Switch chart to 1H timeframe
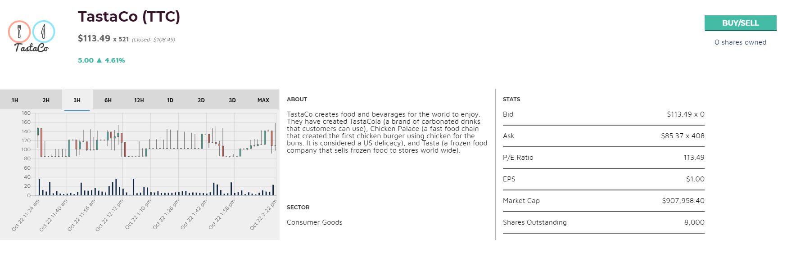 click(15, 100)
